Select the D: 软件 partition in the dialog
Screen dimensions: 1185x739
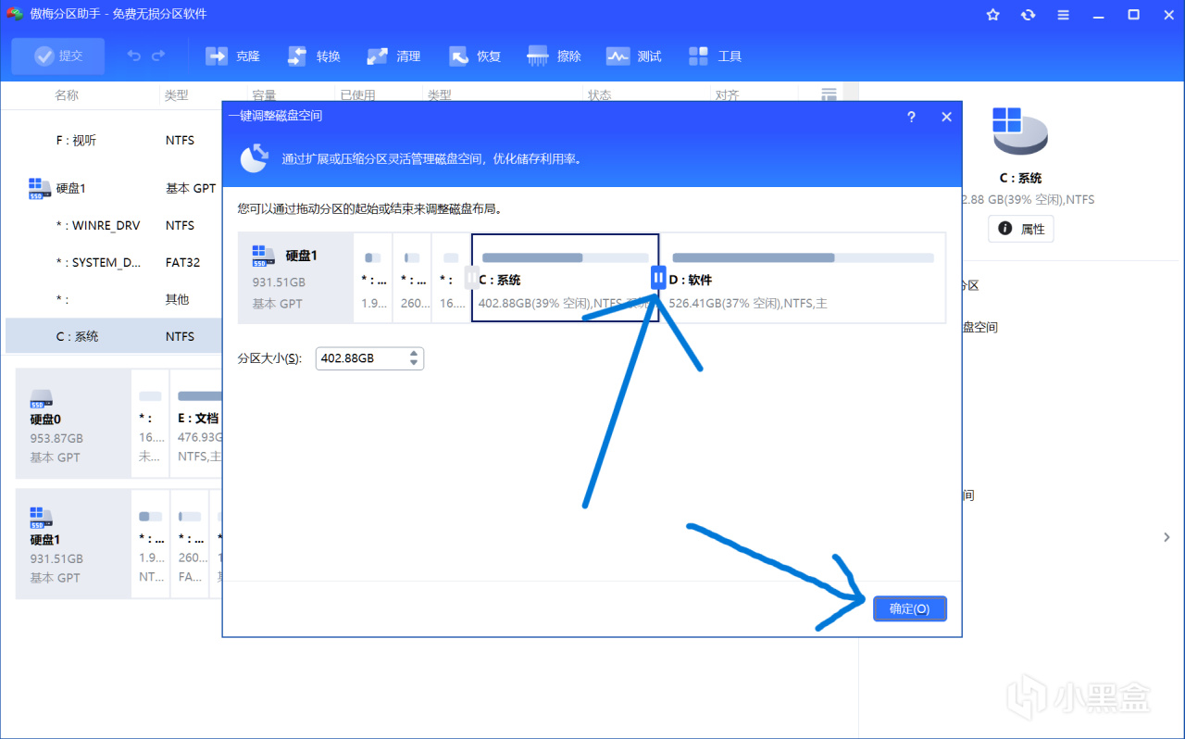[804, 278]
